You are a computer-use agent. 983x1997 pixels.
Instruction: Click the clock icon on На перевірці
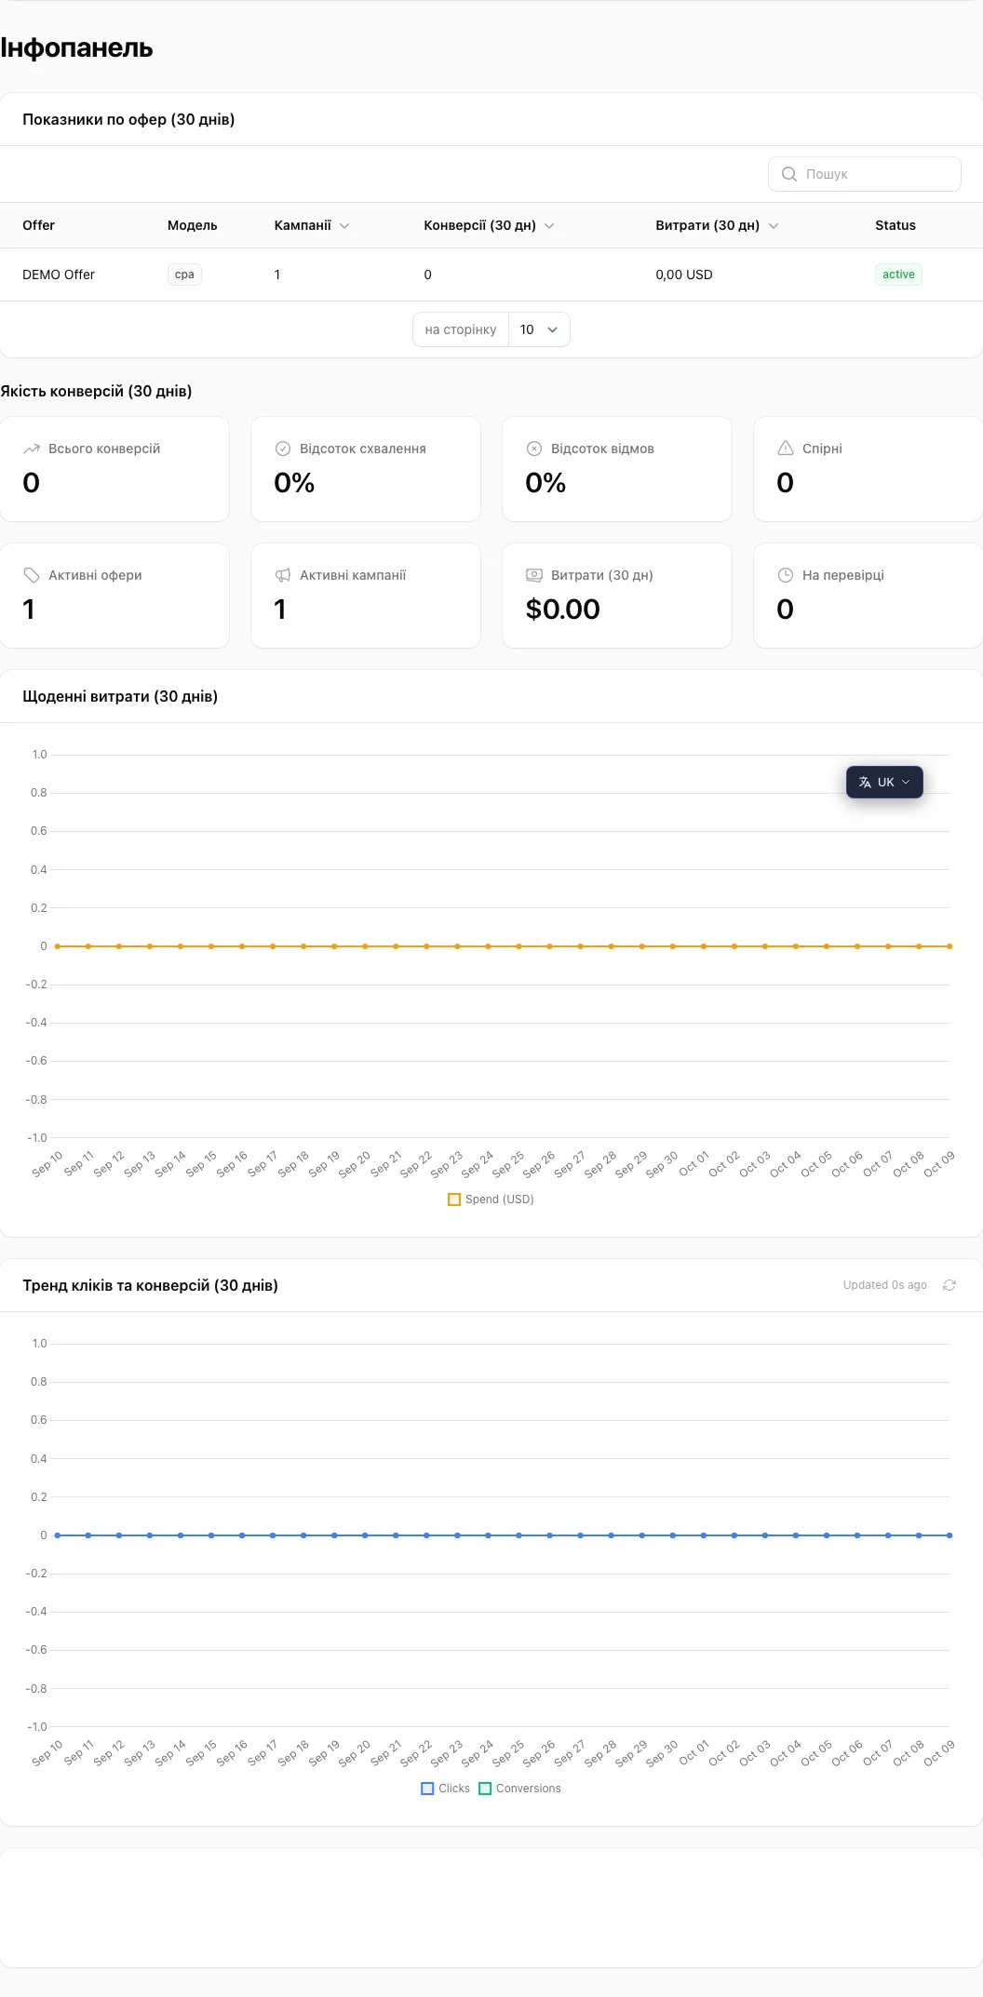tap(786, 575)
